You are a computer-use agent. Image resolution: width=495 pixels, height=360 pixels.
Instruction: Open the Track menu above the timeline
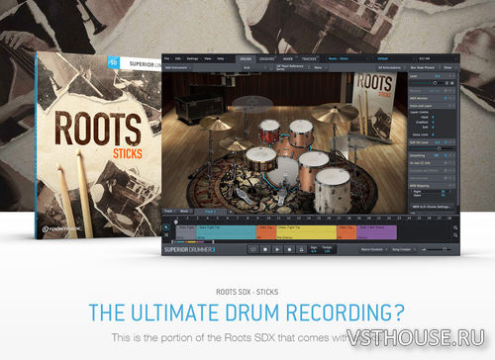pyautogui.click(x=169, y=211)
